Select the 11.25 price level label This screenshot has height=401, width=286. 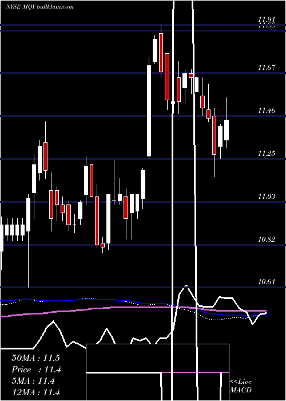tap(267, 154)
